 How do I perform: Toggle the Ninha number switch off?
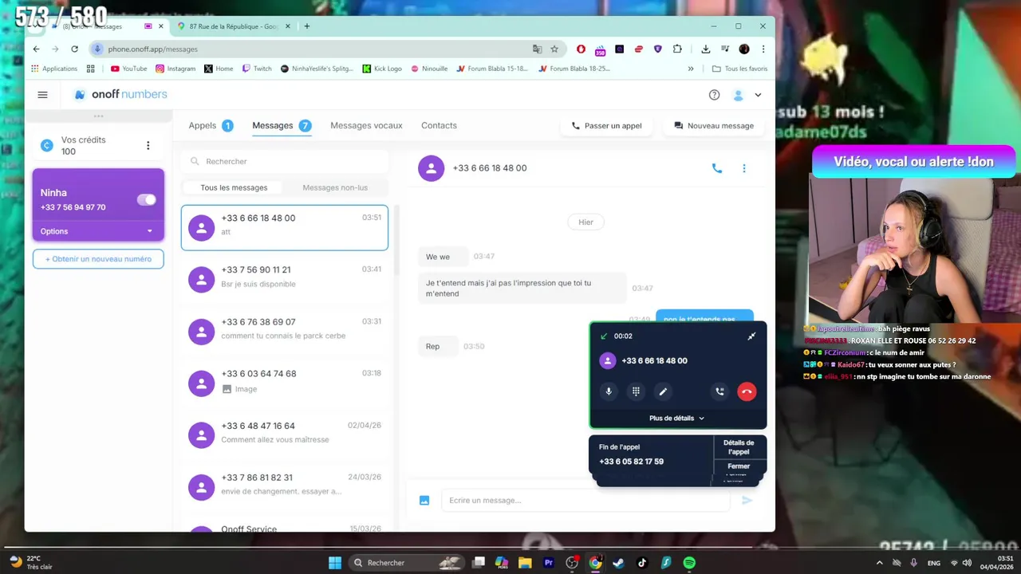(x=147, y=200)
